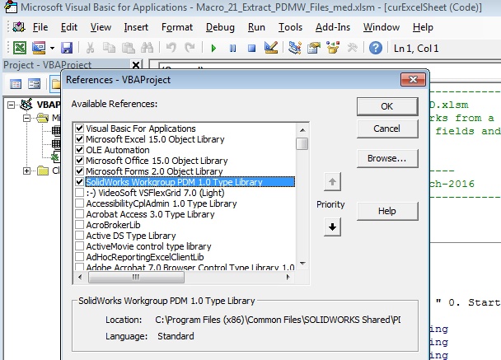Open the Edit menu
Screen dimensions: 501x360
click(69, 27)
